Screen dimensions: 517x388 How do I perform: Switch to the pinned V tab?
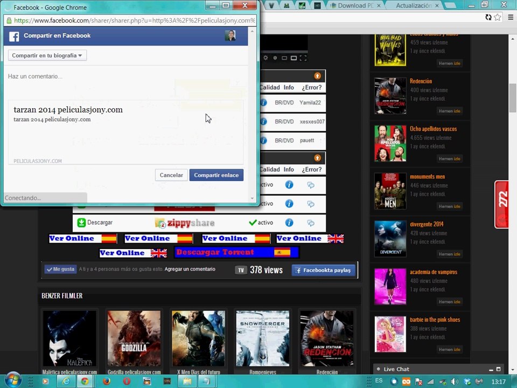[271, 5]
